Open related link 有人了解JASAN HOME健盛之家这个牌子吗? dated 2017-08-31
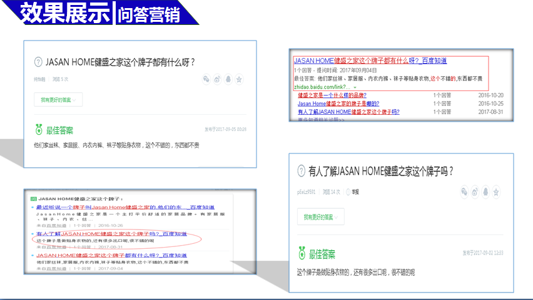 348,112
